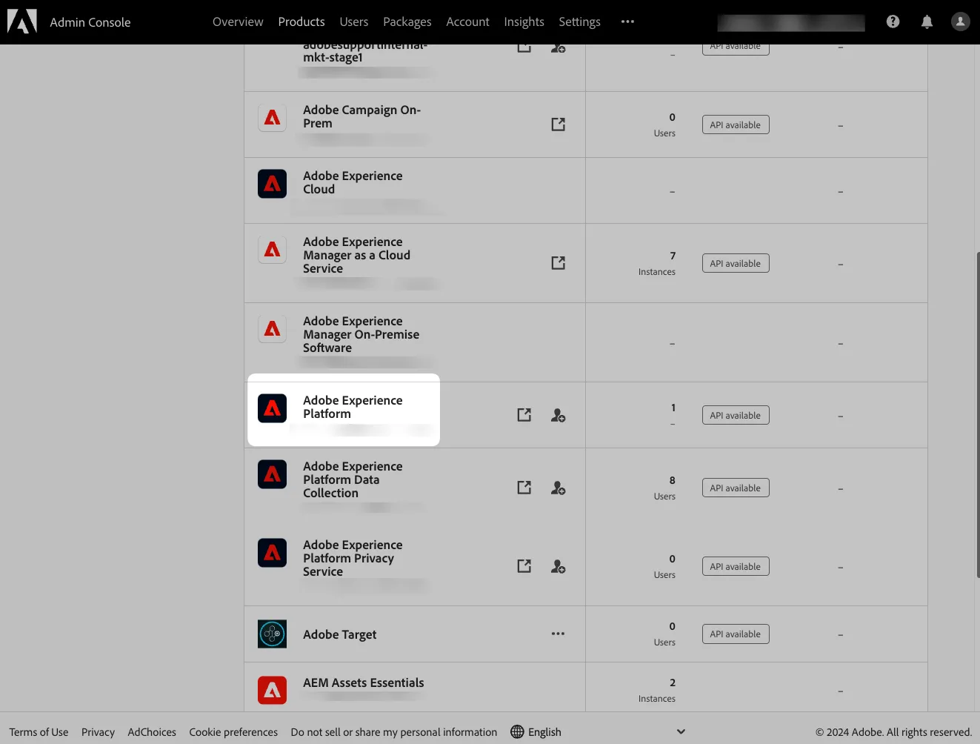Click API available for Adobe Experience Platform

click(736, 416)
